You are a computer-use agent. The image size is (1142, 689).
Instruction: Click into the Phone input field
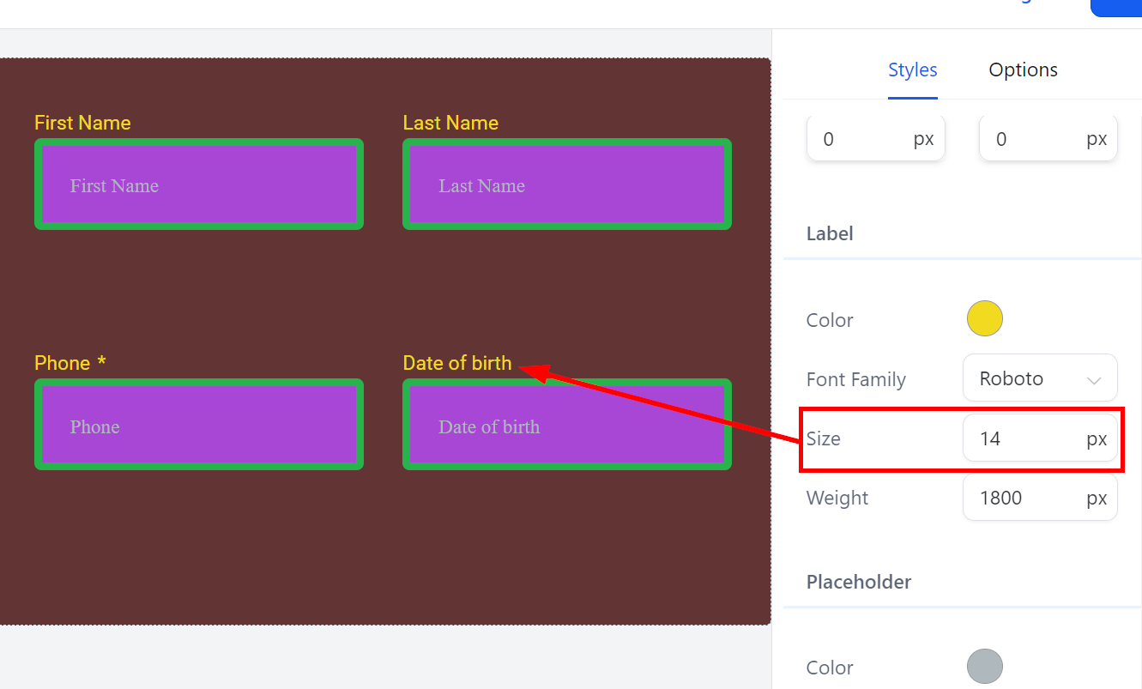pos(199,426)
